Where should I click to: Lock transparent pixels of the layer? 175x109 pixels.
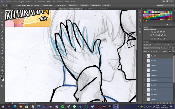148,52
